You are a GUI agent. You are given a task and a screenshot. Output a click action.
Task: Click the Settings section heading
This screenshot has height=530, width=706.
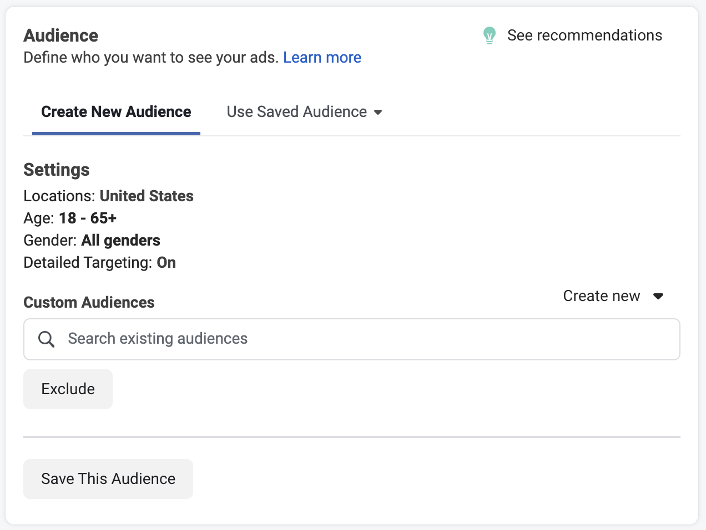point(57,170)
